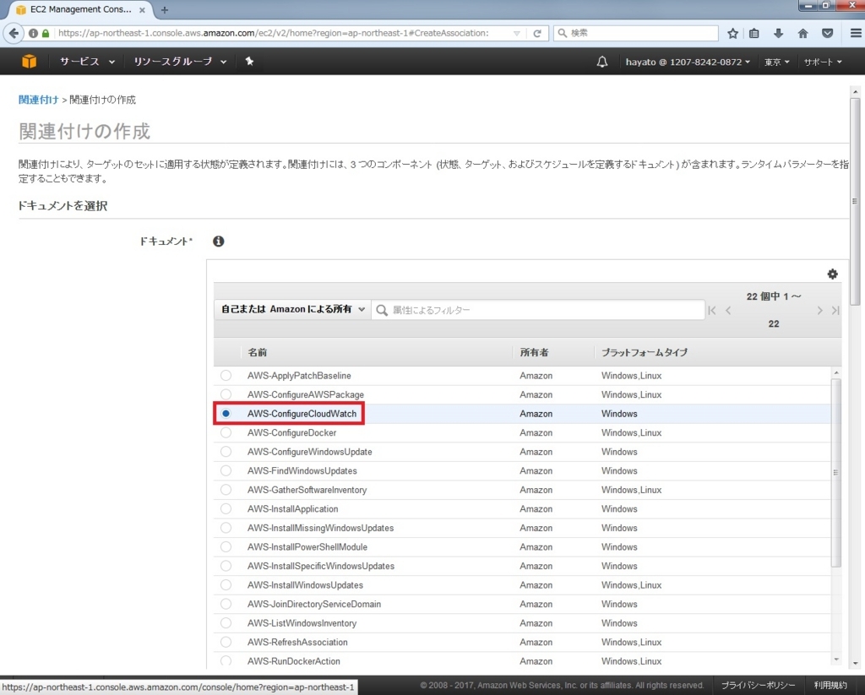
Task: Open the 利用規約 footer link
Action: (830, 685)
